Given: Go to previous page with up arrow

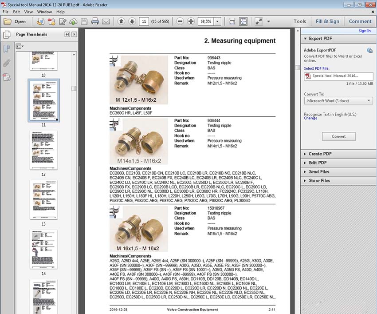Looking at the screenshot, I should coord(121,21).
